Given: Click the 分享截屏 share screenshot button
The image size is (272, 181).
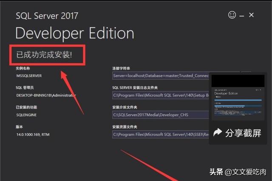Looking at the screenshot, I should 237,133.
